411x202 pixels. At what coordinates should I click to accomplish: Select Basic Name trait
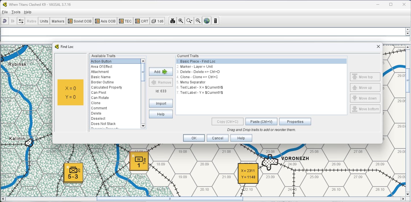click(116, 77)
